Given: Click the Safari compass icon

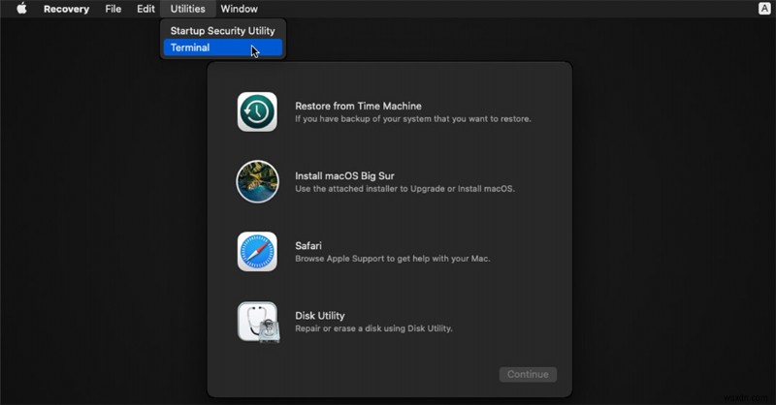Looking at the screenshot, I should [257, 252].
